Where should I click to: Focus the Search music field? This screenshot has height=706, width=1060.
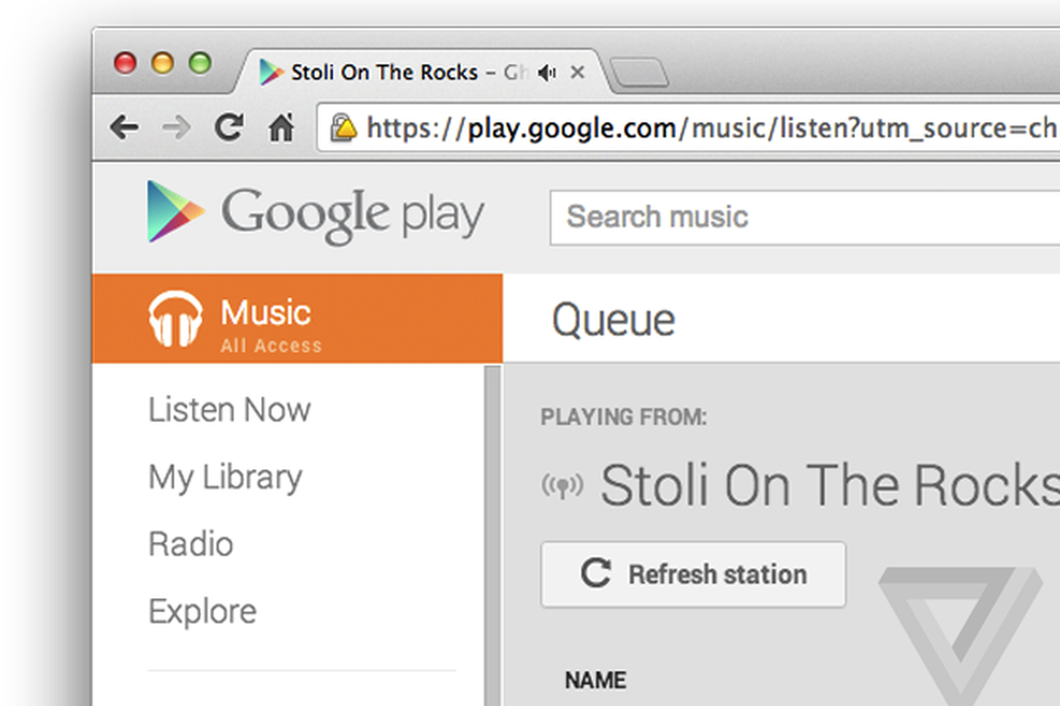click(805, 218)
